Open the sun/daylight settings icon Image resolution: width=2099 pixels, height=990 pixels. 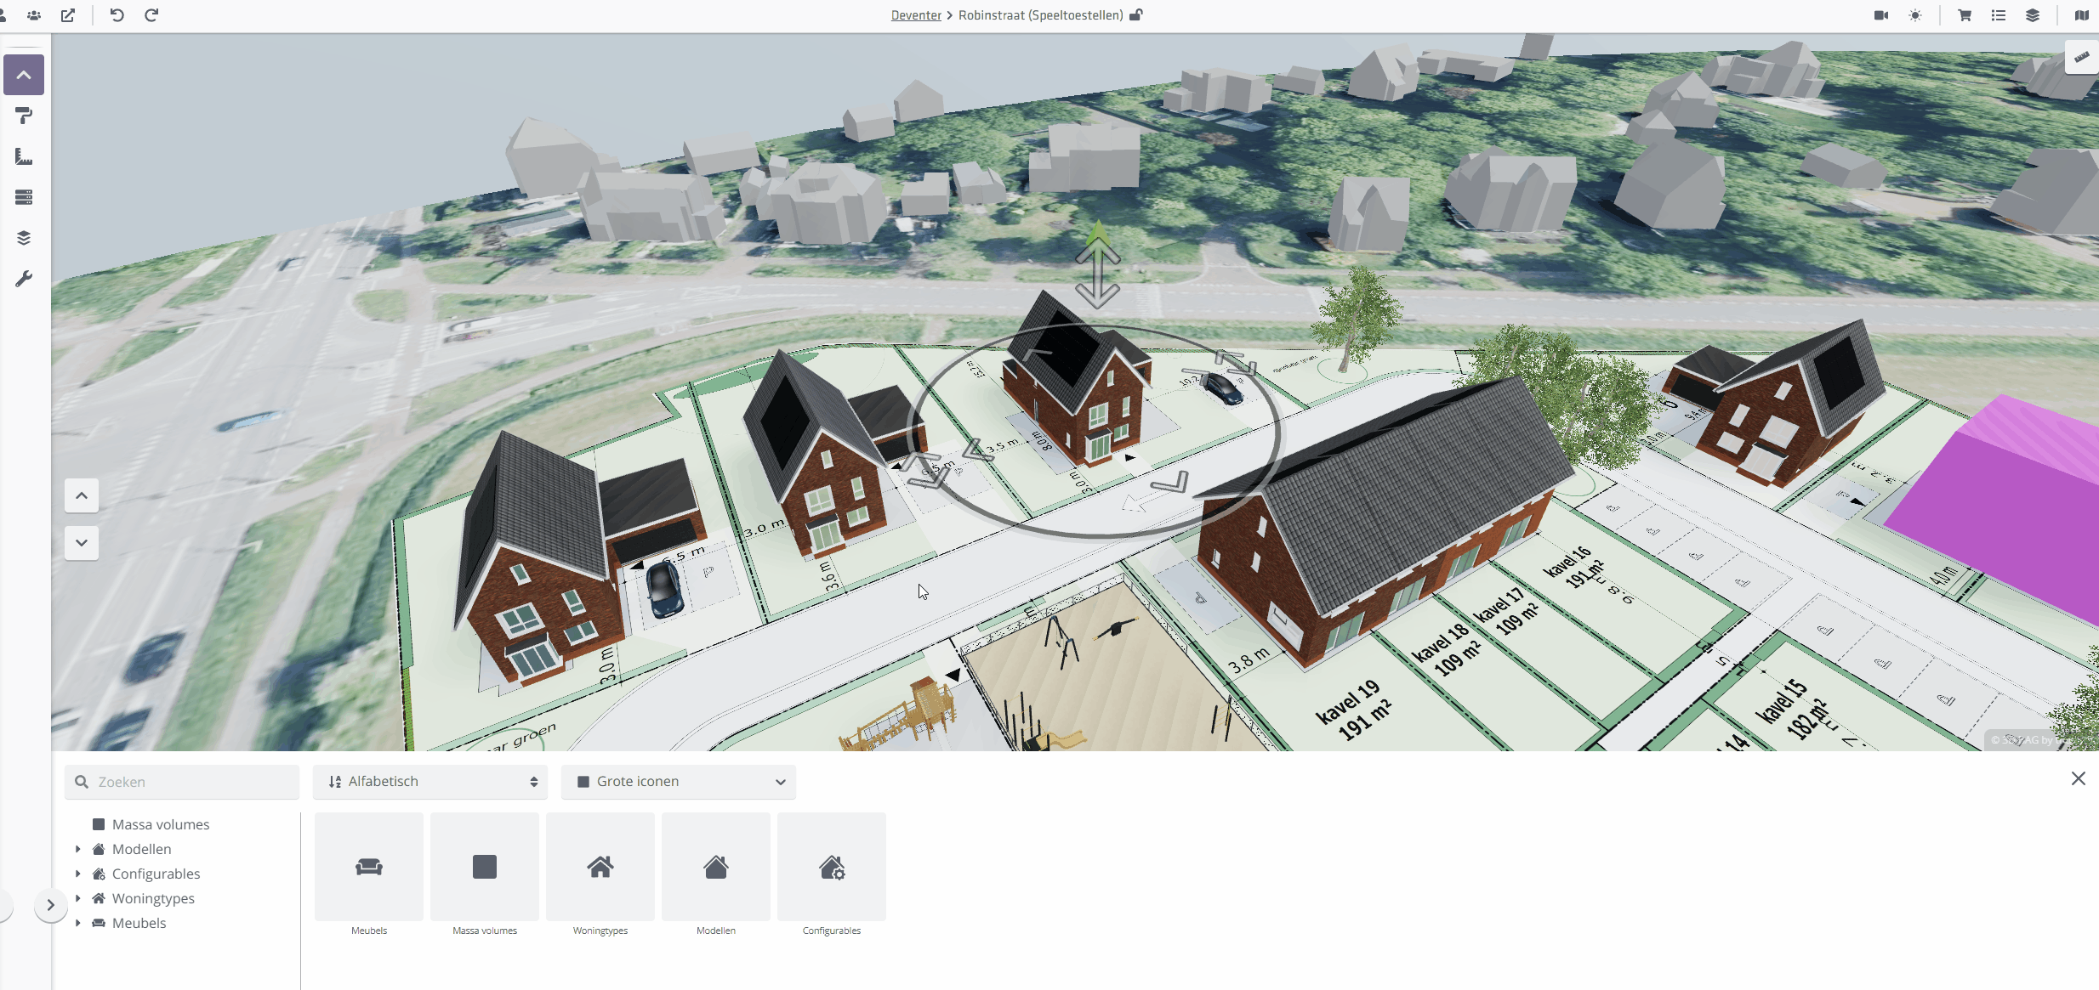pyautogui.click(x=1916, y=14)
